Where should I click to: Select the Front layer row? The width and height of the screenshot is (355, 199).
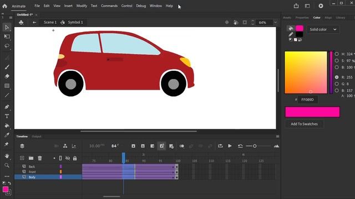coord(48,172)
